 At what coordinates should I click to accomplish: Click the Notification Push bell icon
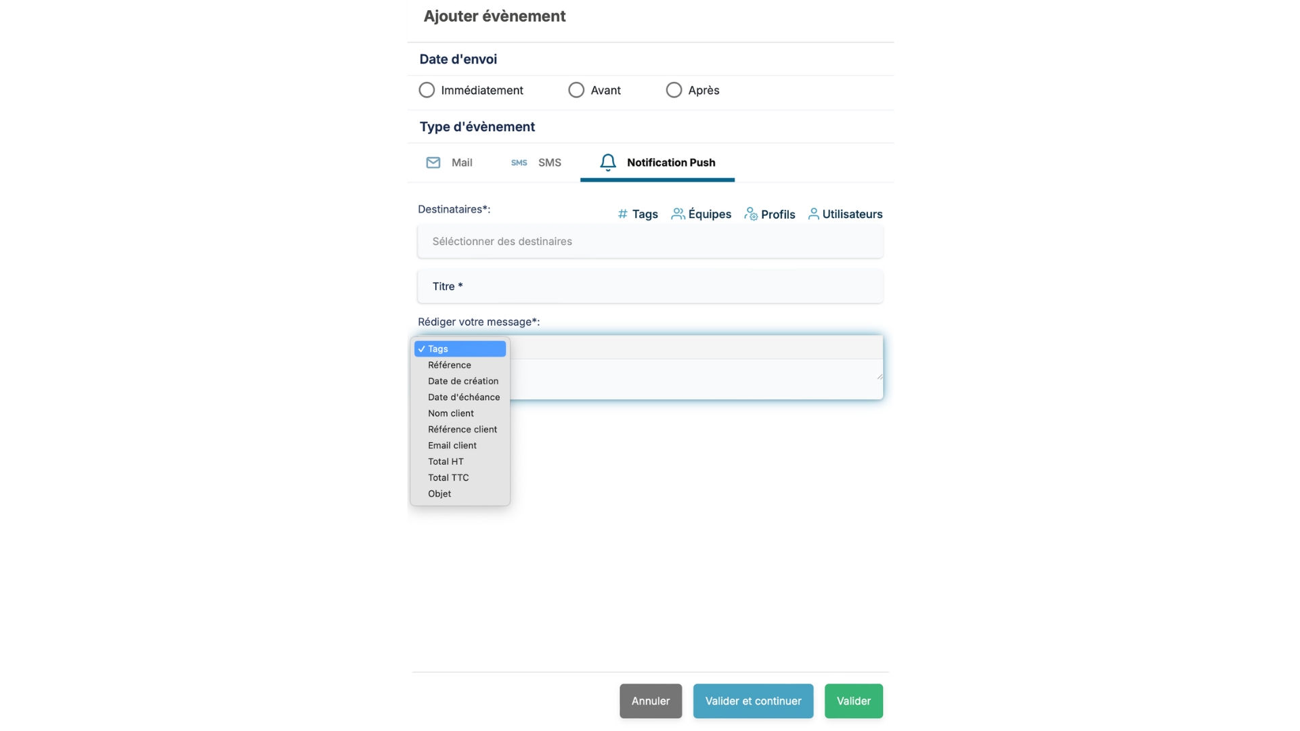point(607,162)
